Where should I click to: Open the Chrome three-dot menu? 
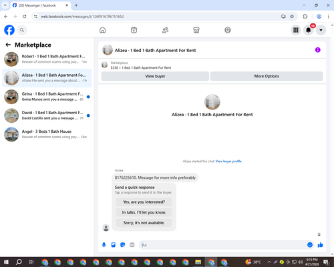click(328, 17)
